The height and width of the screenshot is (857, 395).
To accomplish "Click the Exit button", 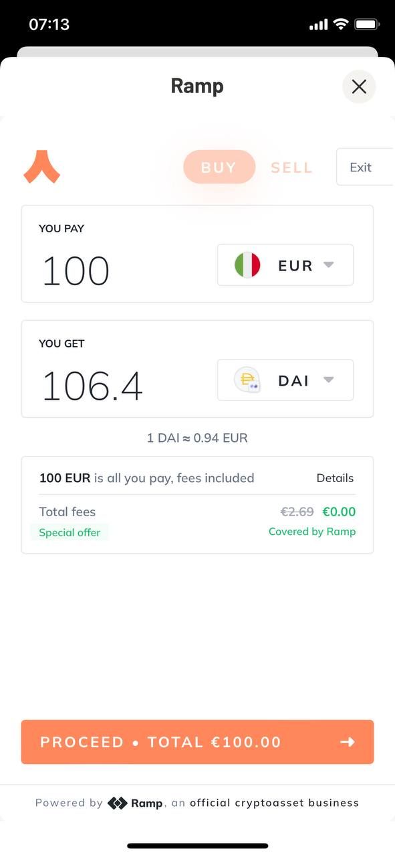I will click(365, 167).
